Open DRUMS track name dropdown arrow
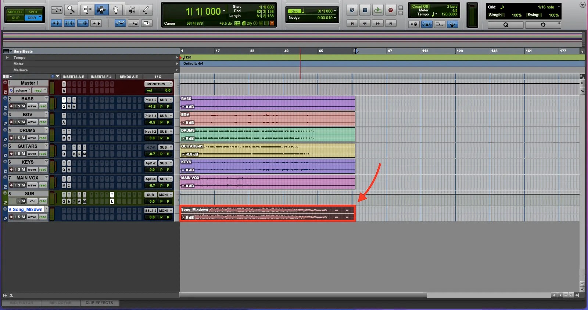588x310 pixels. [x=46, y=129]
